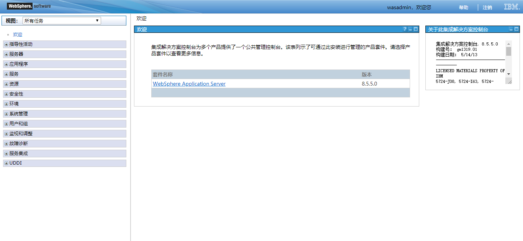The image size is (523, 241).
Task: Click LICENSED MATERIALS PROPERTY OF IBM text
Action: (x=470, y=73)
